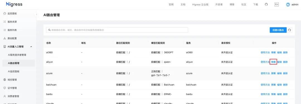Open 下载 top navigation link
This screenshot has height=104, width=301.
pyautogui.click(x=256, y=5)
